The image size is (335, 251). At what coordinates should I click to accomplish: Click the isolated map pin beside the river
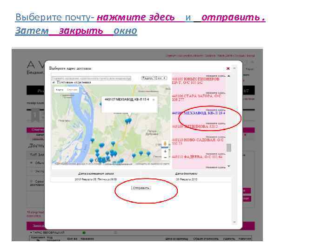92,140
